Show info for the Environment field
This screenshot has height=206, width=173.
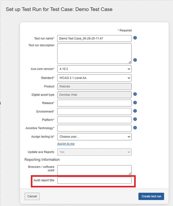tap(135, 111)
